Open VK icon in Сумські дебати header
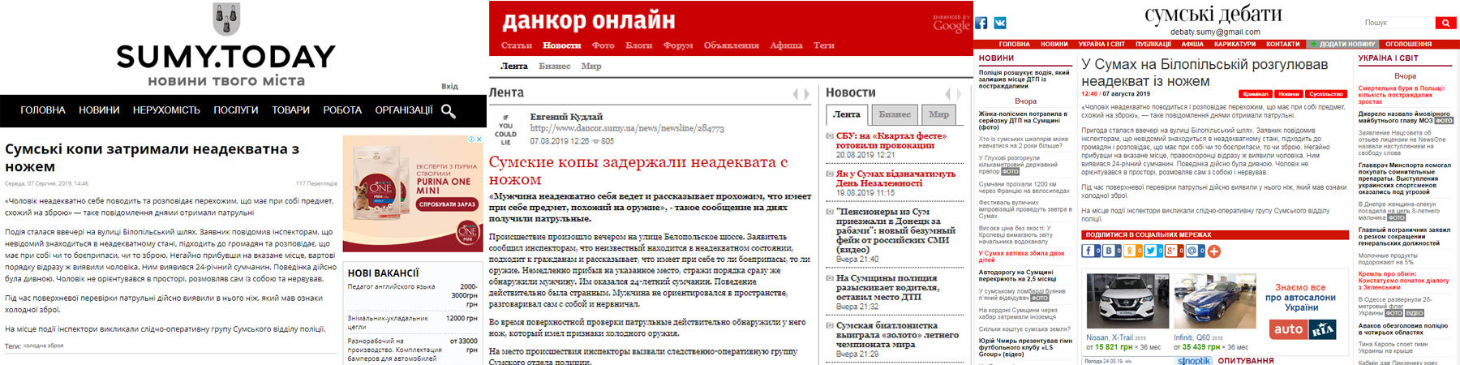The width and height of the screenshot is (1460, 365). 1000,23
